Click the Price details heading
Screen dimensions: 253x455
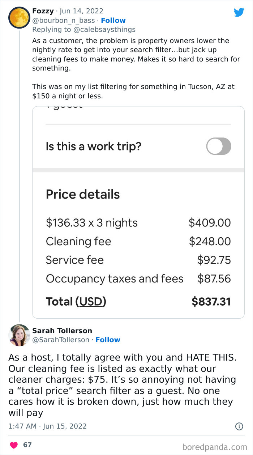[83, 194]
